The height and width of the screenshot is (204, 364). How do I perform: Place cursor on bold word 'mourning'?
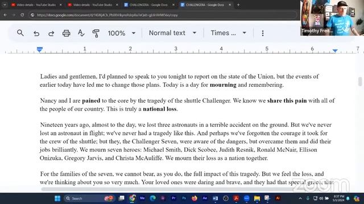coord(223,85)
